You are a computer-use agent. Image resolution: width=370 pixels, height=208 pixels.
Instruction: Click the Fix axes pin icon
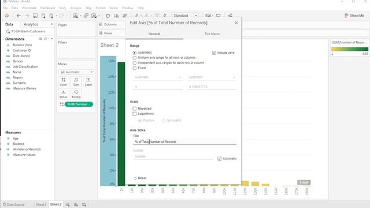click(x=165, y=16)
